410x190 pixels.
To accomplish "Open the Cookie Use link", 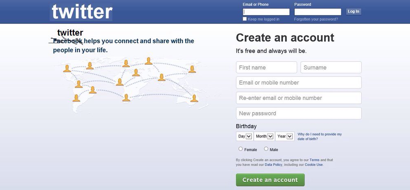I will 314,165.
